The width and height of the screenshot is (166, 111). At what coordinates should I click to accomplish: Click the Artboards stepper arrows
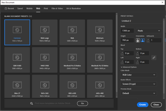pyautogui.click(x=148, y=40)
